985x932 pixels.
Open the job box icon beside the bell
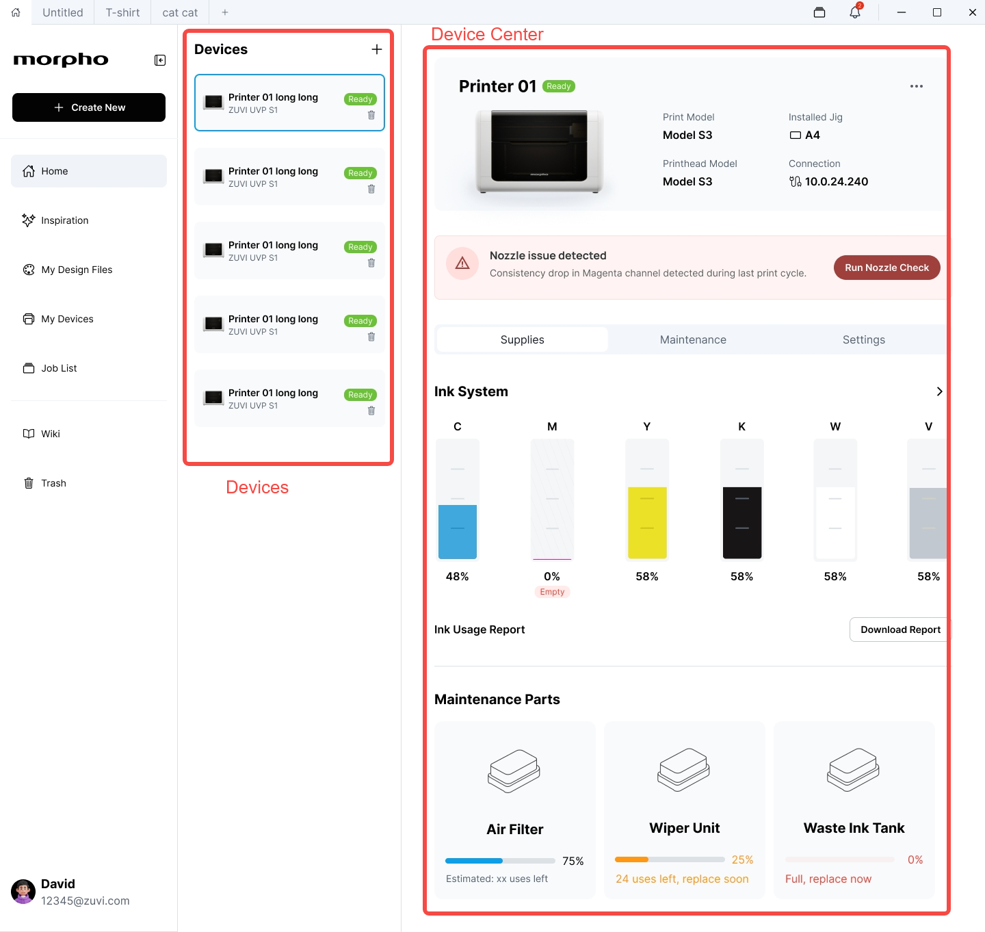(x=819, y=12)
